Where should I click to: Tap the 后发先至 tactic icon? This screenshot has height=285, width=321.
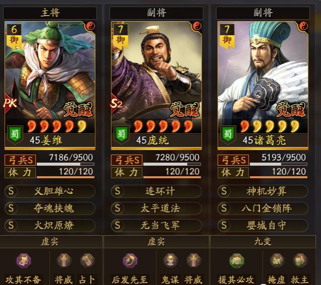130,261
